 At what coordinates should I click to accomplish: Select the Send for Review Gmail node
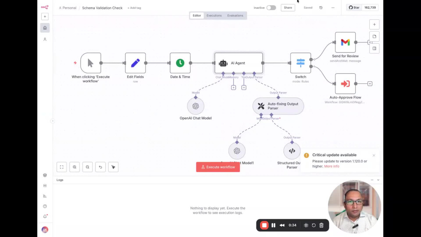point(345,42)
